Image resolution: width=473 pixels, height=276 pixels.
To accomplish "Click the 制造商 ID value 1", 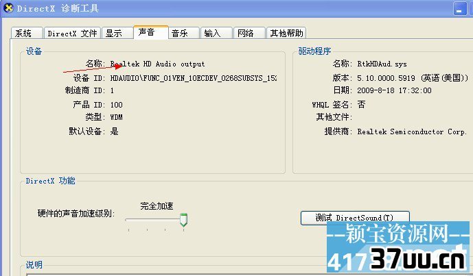I will tap(112, 90).
